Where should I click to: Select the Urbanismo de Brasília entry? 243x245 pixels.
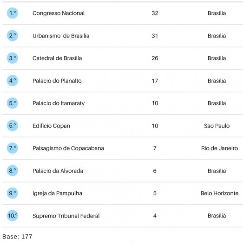tap(61, 36)
